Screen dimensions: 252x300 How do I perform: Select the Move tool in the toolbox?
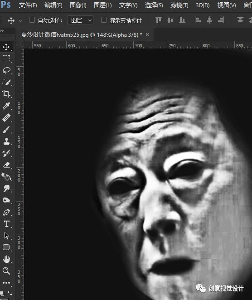(x=6, y=47)
